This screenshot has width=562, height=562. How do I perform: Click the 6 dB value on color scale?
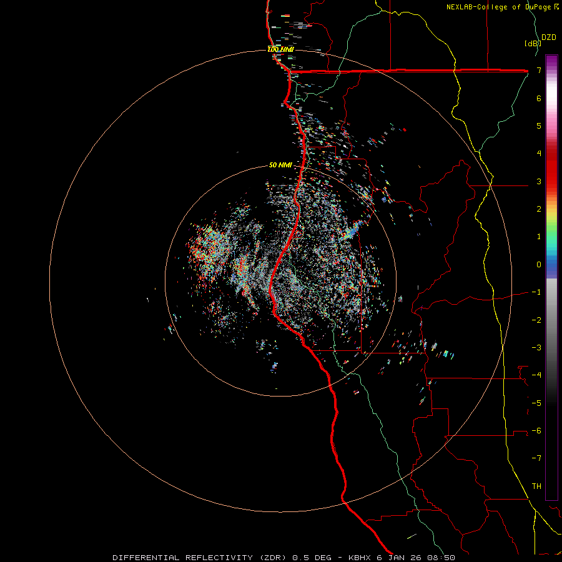[x=539, y=98]
